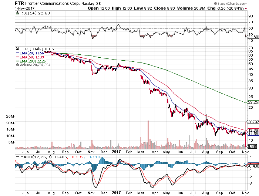Click the RSI indicator mountain icon

pyautogui.click(x=17, y=13)
